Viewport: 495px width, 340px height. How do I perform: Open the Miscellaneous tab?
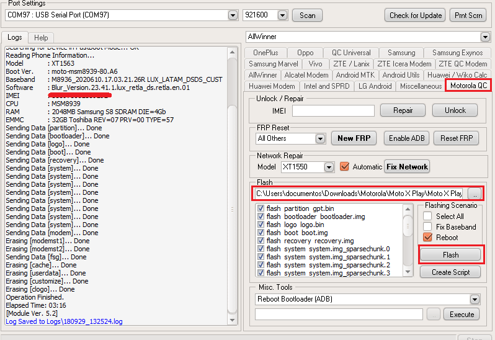click(x=421, y=86)
